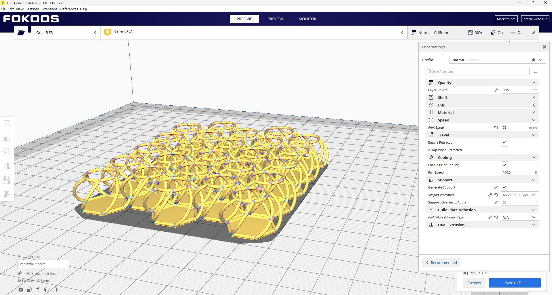
Task: Open the Support Placement dropdown
Action: (x=519, y=195)
